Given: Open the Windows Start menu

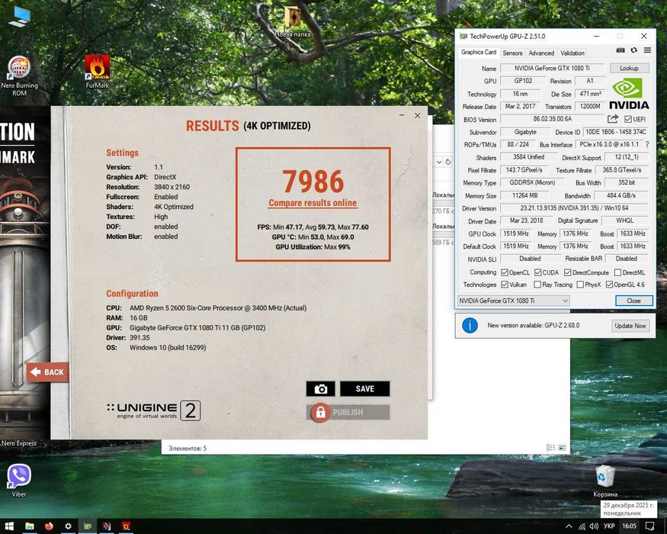Looking at the screenshot, I should coord(9,526).
